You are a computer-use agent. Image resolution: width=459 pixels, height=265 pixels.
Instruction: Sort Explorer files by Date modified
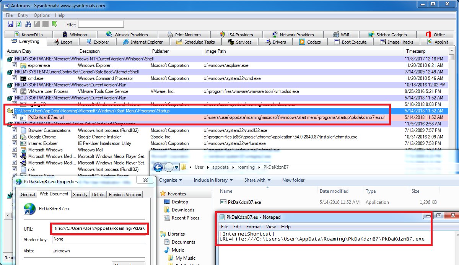tap(334, 191)
